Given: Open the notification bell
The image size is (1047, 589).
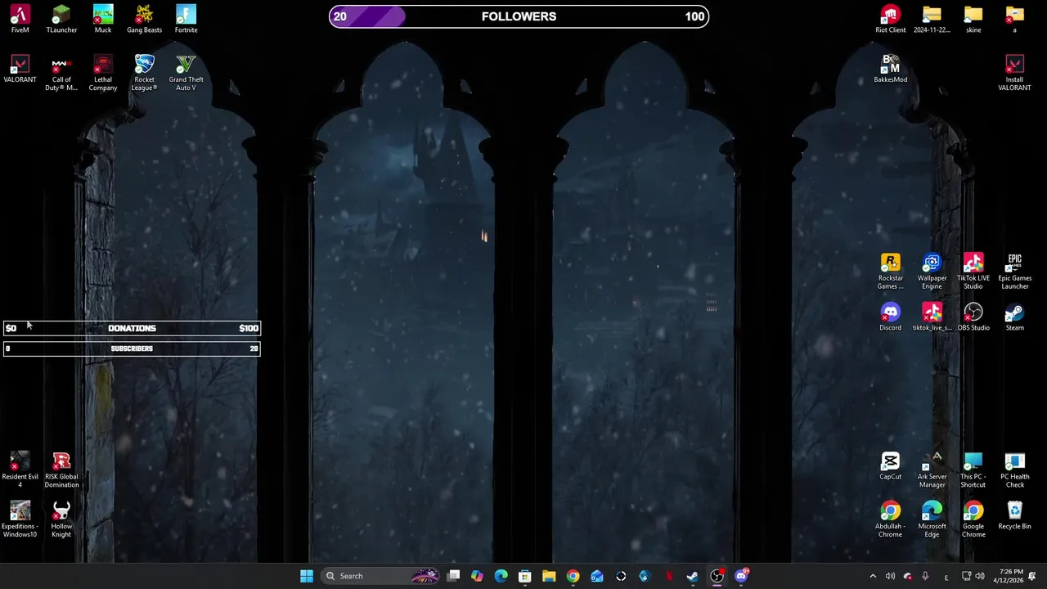Looking at the screenshot, I should click(x=1032, y=576).
